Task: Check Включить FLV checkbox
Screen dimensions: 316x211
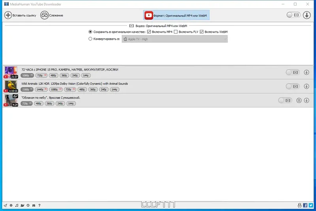Action: point(176,32)
